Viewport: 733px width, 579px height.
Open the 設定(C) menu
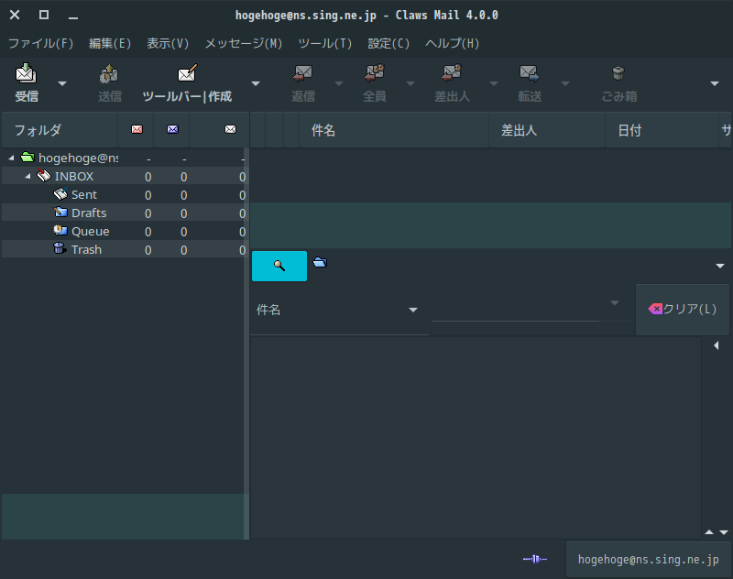click(x=388, y=43)
